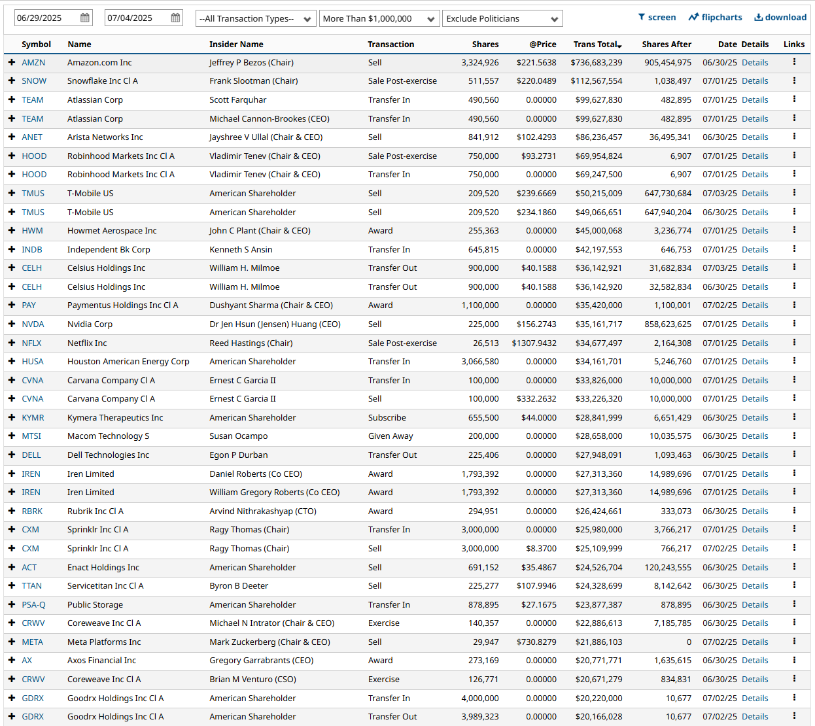
Task: Select the Subscribe transaction cell
Action: coord(387,418)
